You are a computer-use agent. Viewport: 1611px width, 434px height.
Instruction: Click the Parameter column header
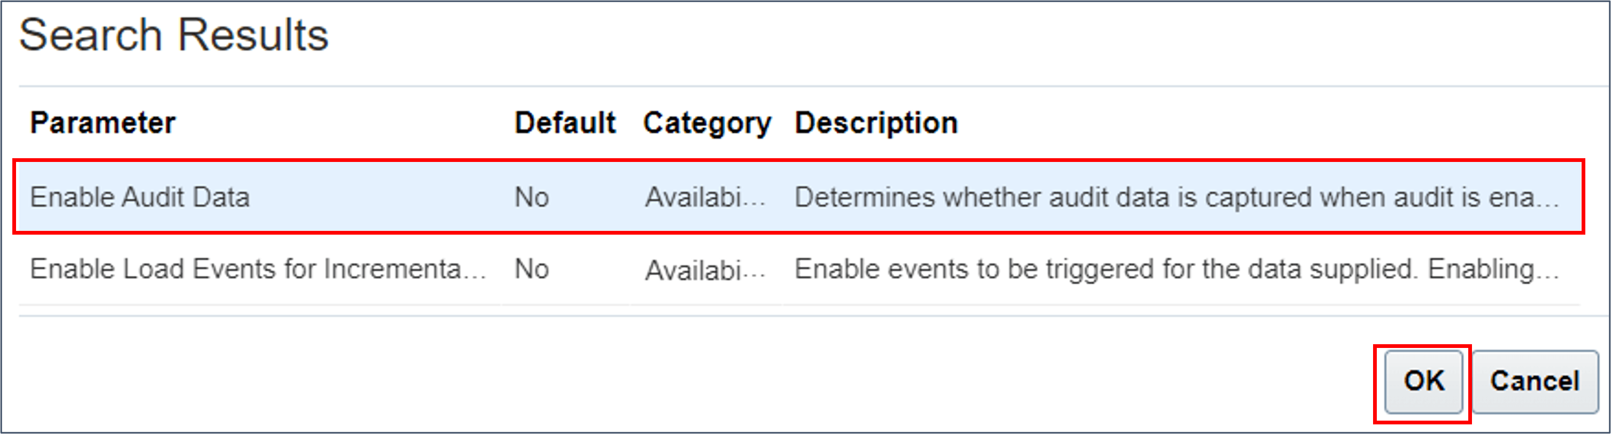pyautogui.click(x=103, y=122)
